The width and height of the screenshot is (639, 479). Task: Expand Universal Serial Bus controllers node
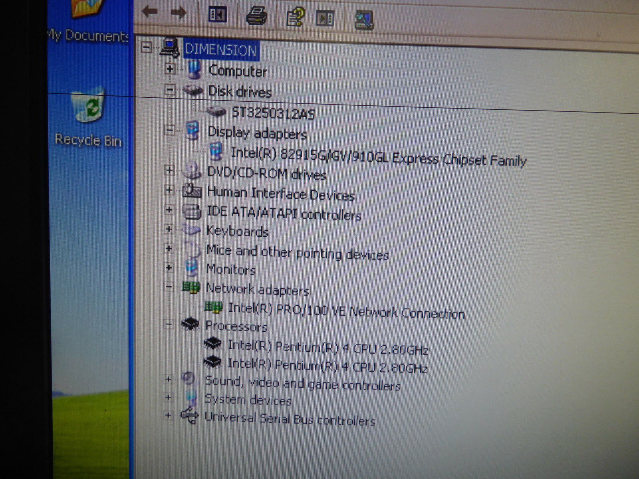(169, 416)
